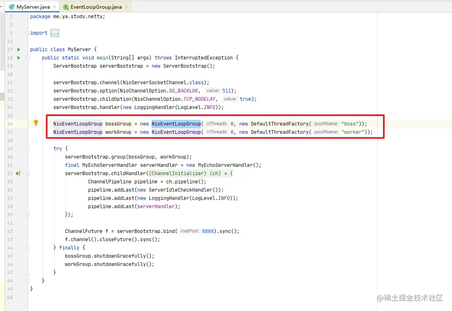The height and width of the screenshot is (311, 452).
Task: Click the fold end marker at line 48
Action: [x=28, y=281]
